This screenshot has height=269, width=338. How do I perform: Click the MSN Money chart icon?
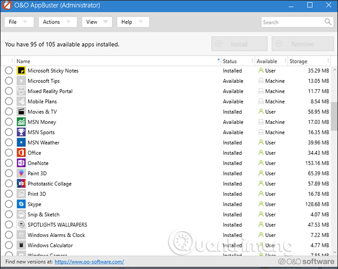pos(21,122)
